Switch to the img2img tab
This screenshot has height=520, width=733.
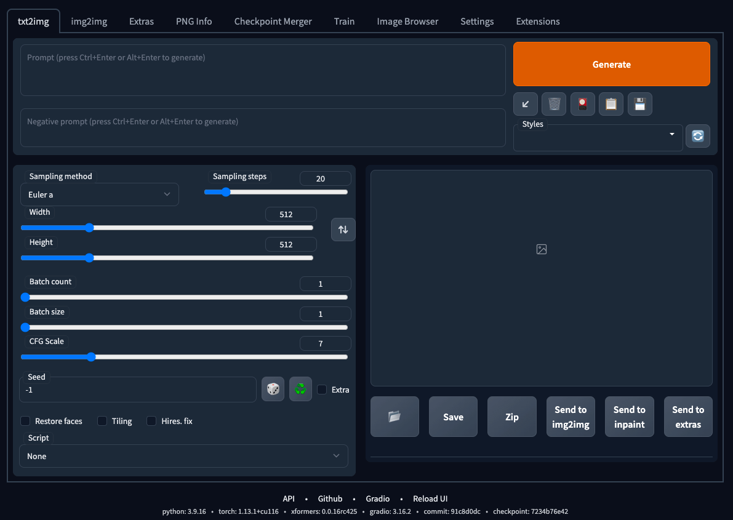pyautogui.click(x=89, y=22)
